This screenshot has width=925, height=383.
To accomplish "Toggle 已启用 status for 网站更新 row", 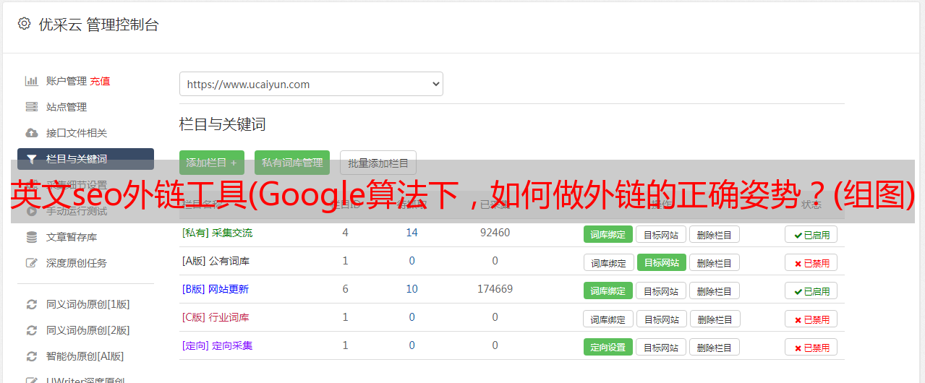I will coord(811,291).
